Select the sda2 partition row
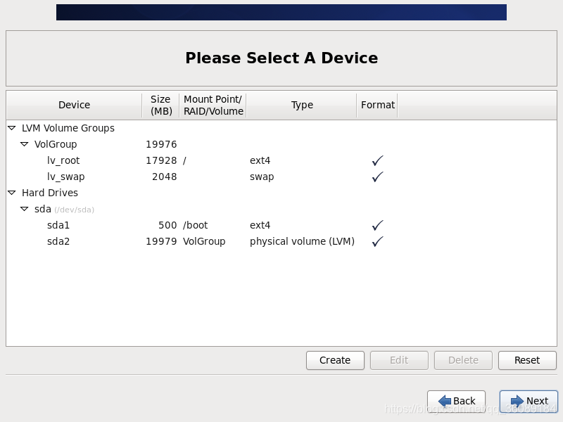 pyautogui.click(x=281, y=241)
